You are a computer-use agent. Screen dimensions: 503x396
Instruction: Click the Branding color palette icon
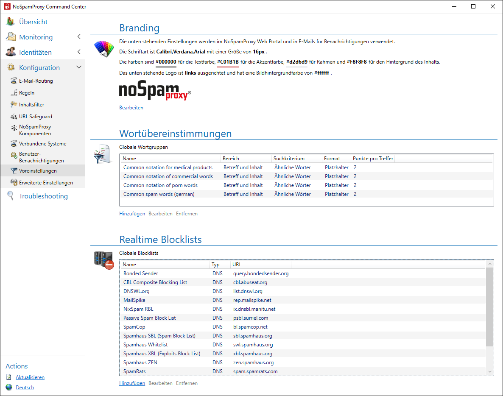pos(103,49)
